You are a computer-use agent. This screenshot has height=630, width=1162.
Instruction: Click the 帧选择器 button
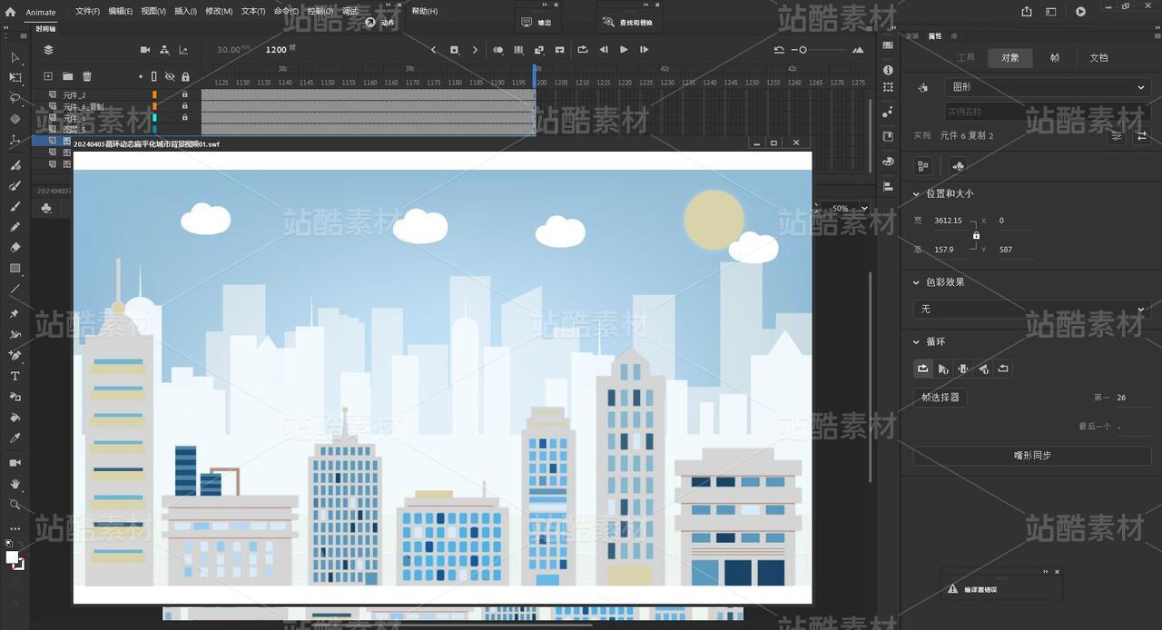coord(940,398)
